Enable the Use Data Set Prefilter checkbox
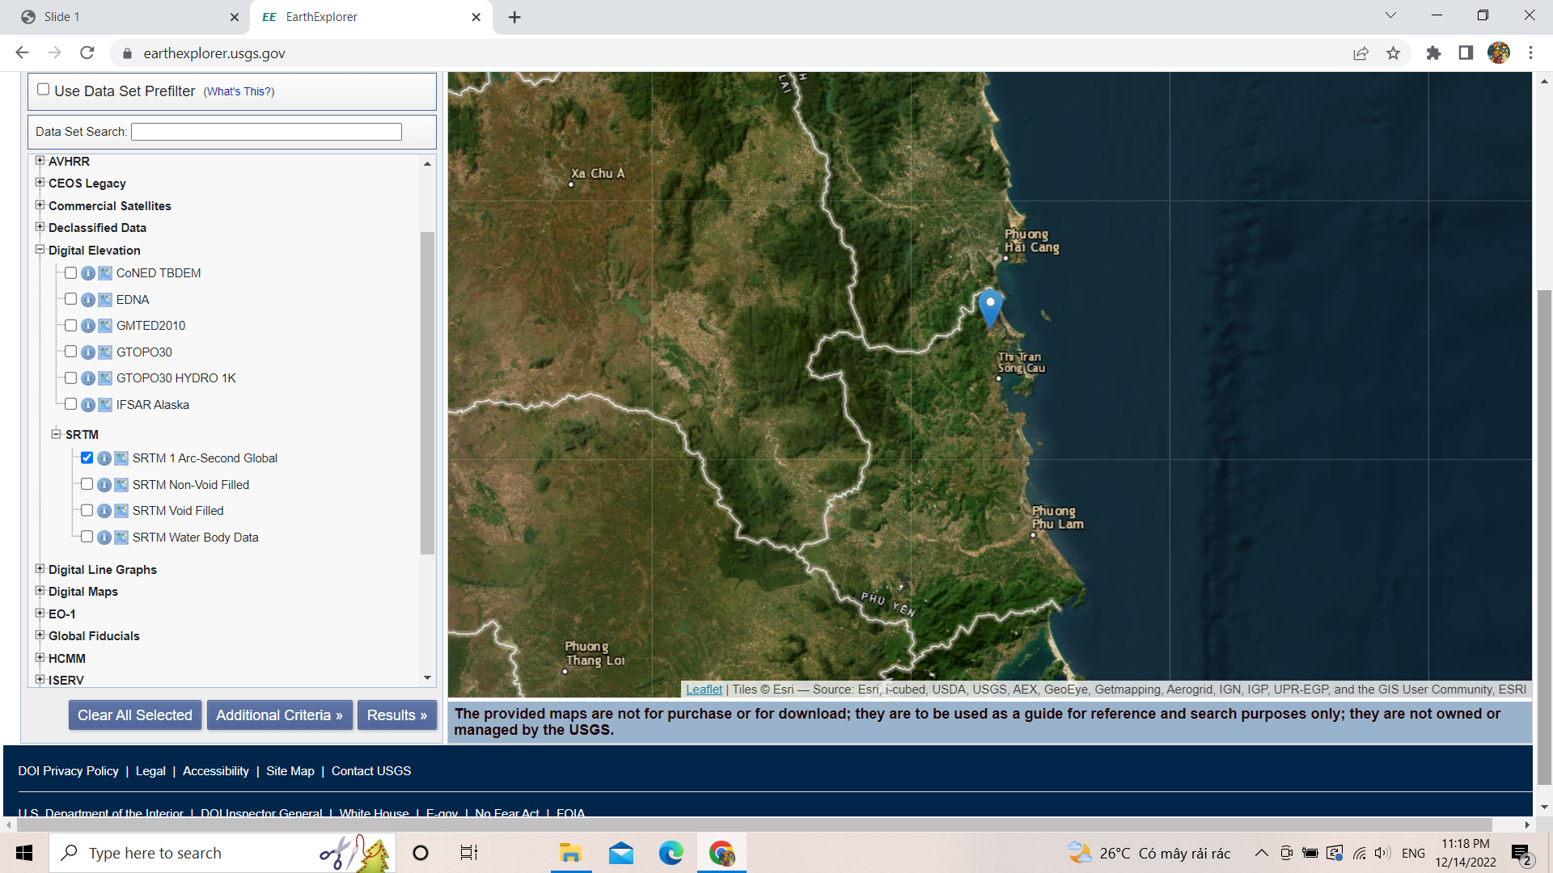 [x=44, y=90]
